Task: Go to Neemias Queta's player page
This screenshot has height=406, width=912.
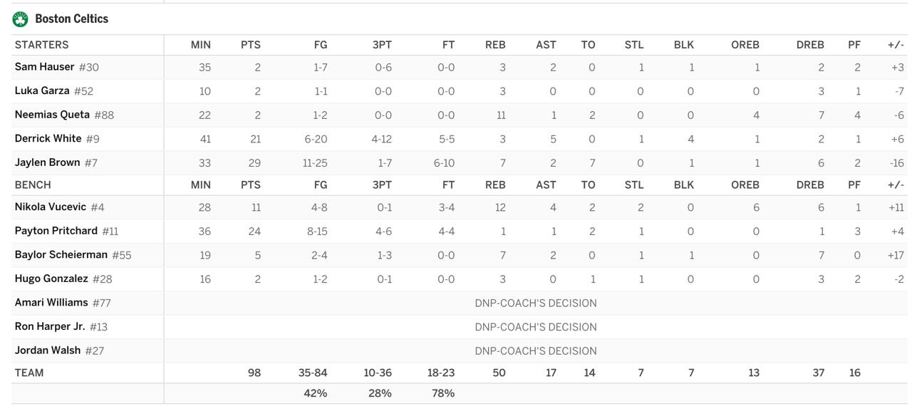Action: coord(52,115)
